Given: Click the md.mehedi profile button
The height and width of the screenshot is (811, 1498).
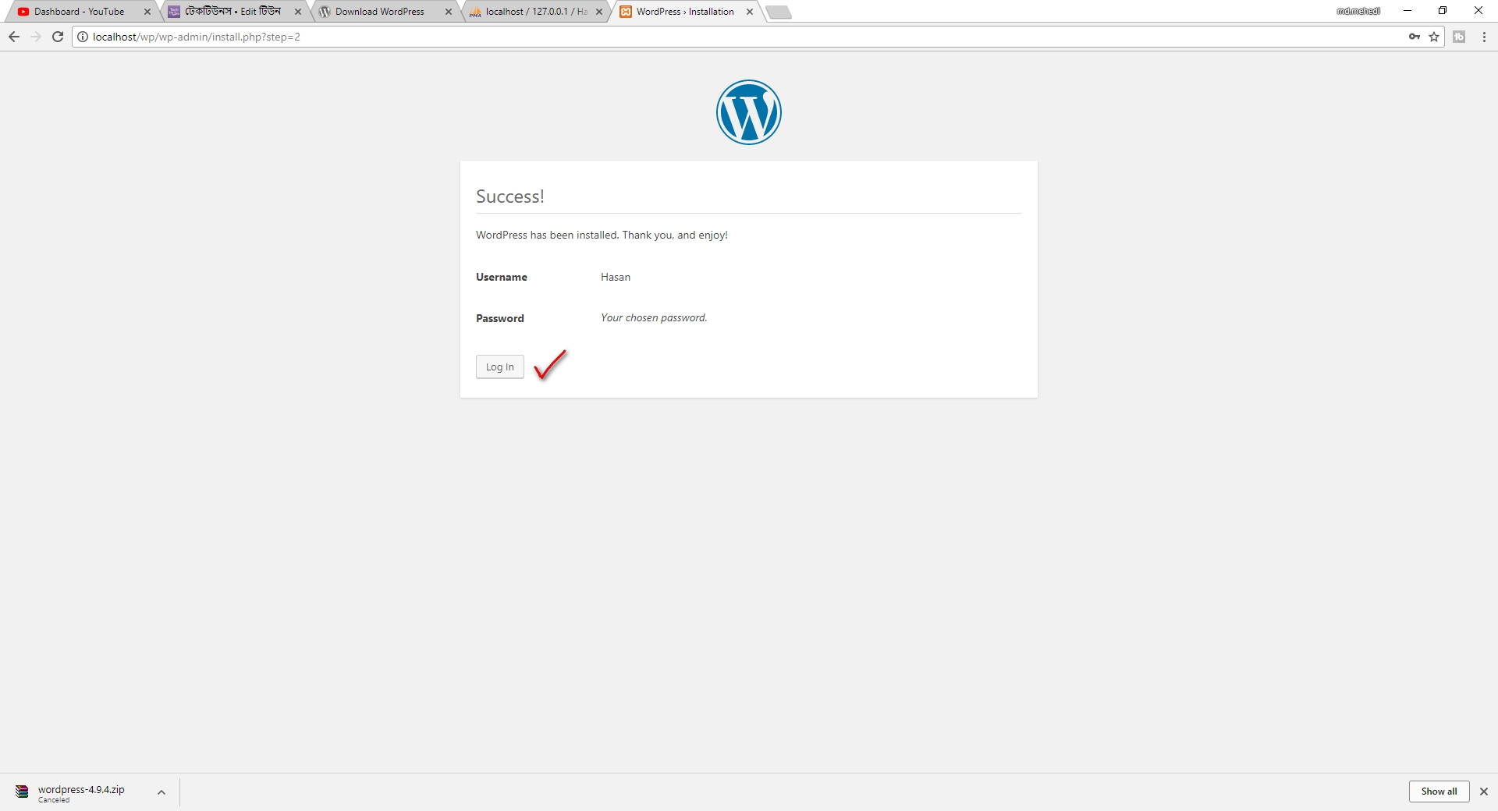Looking at the screenshot, I should coord(1358,11).
